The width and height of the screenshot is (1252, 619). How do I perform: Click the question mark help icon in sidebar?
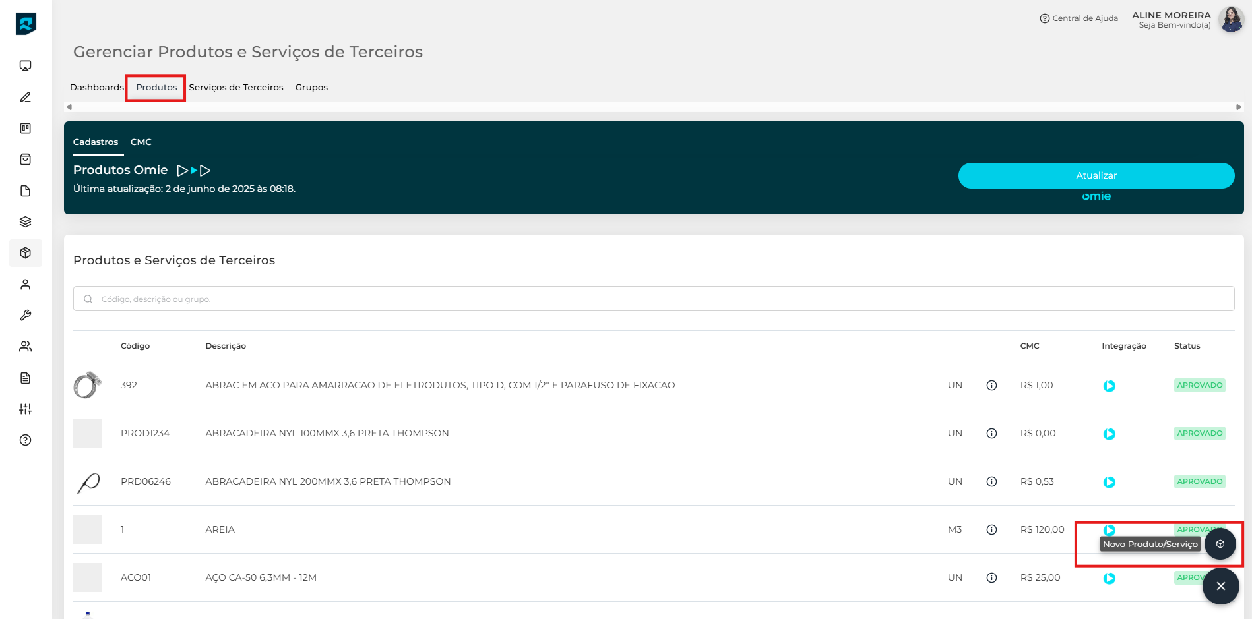pos(26,440)
